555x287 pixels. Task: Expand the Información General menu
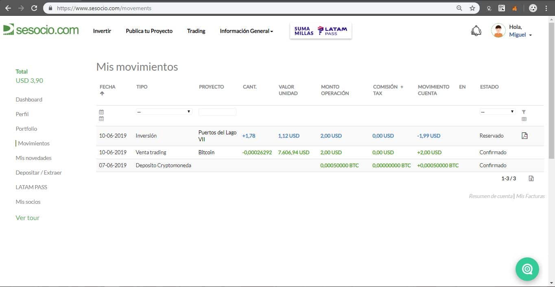(x=246, y=31)
